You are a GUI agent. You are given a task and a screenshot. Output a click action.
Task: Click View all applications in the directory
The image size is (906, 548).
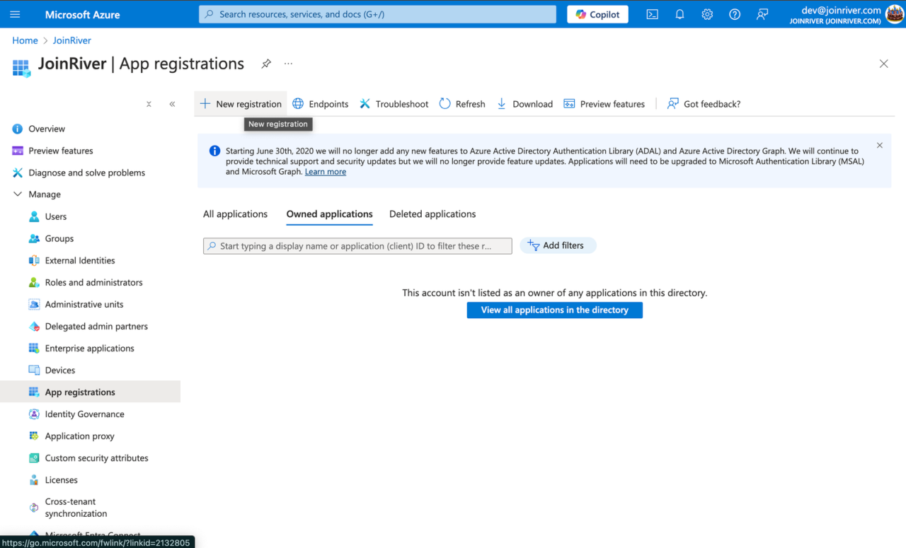pos(554,310)
